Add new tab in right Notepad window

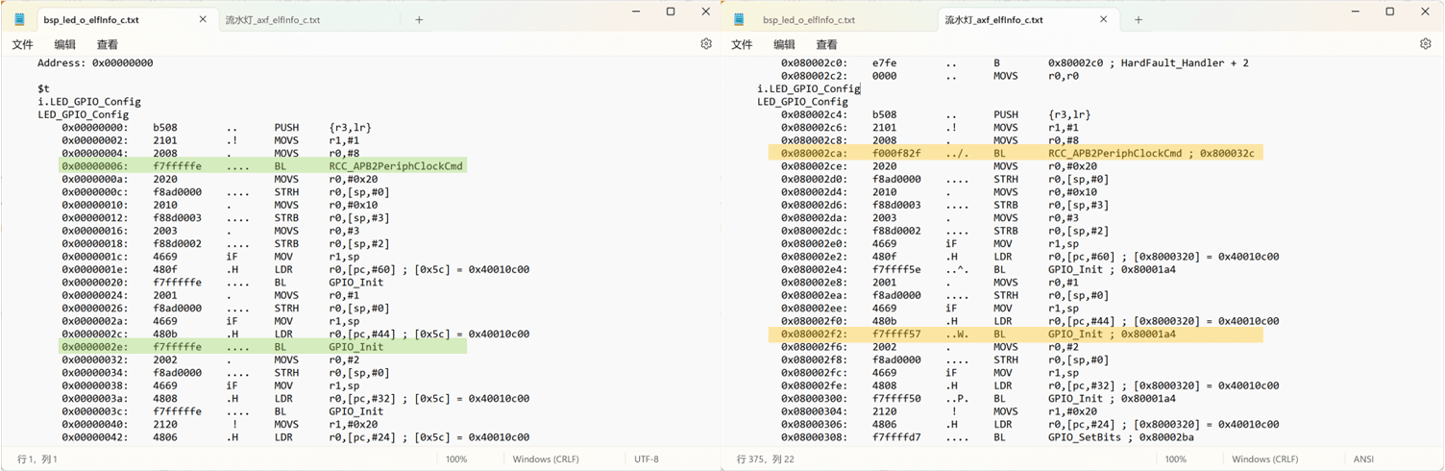coord(1139,19)
